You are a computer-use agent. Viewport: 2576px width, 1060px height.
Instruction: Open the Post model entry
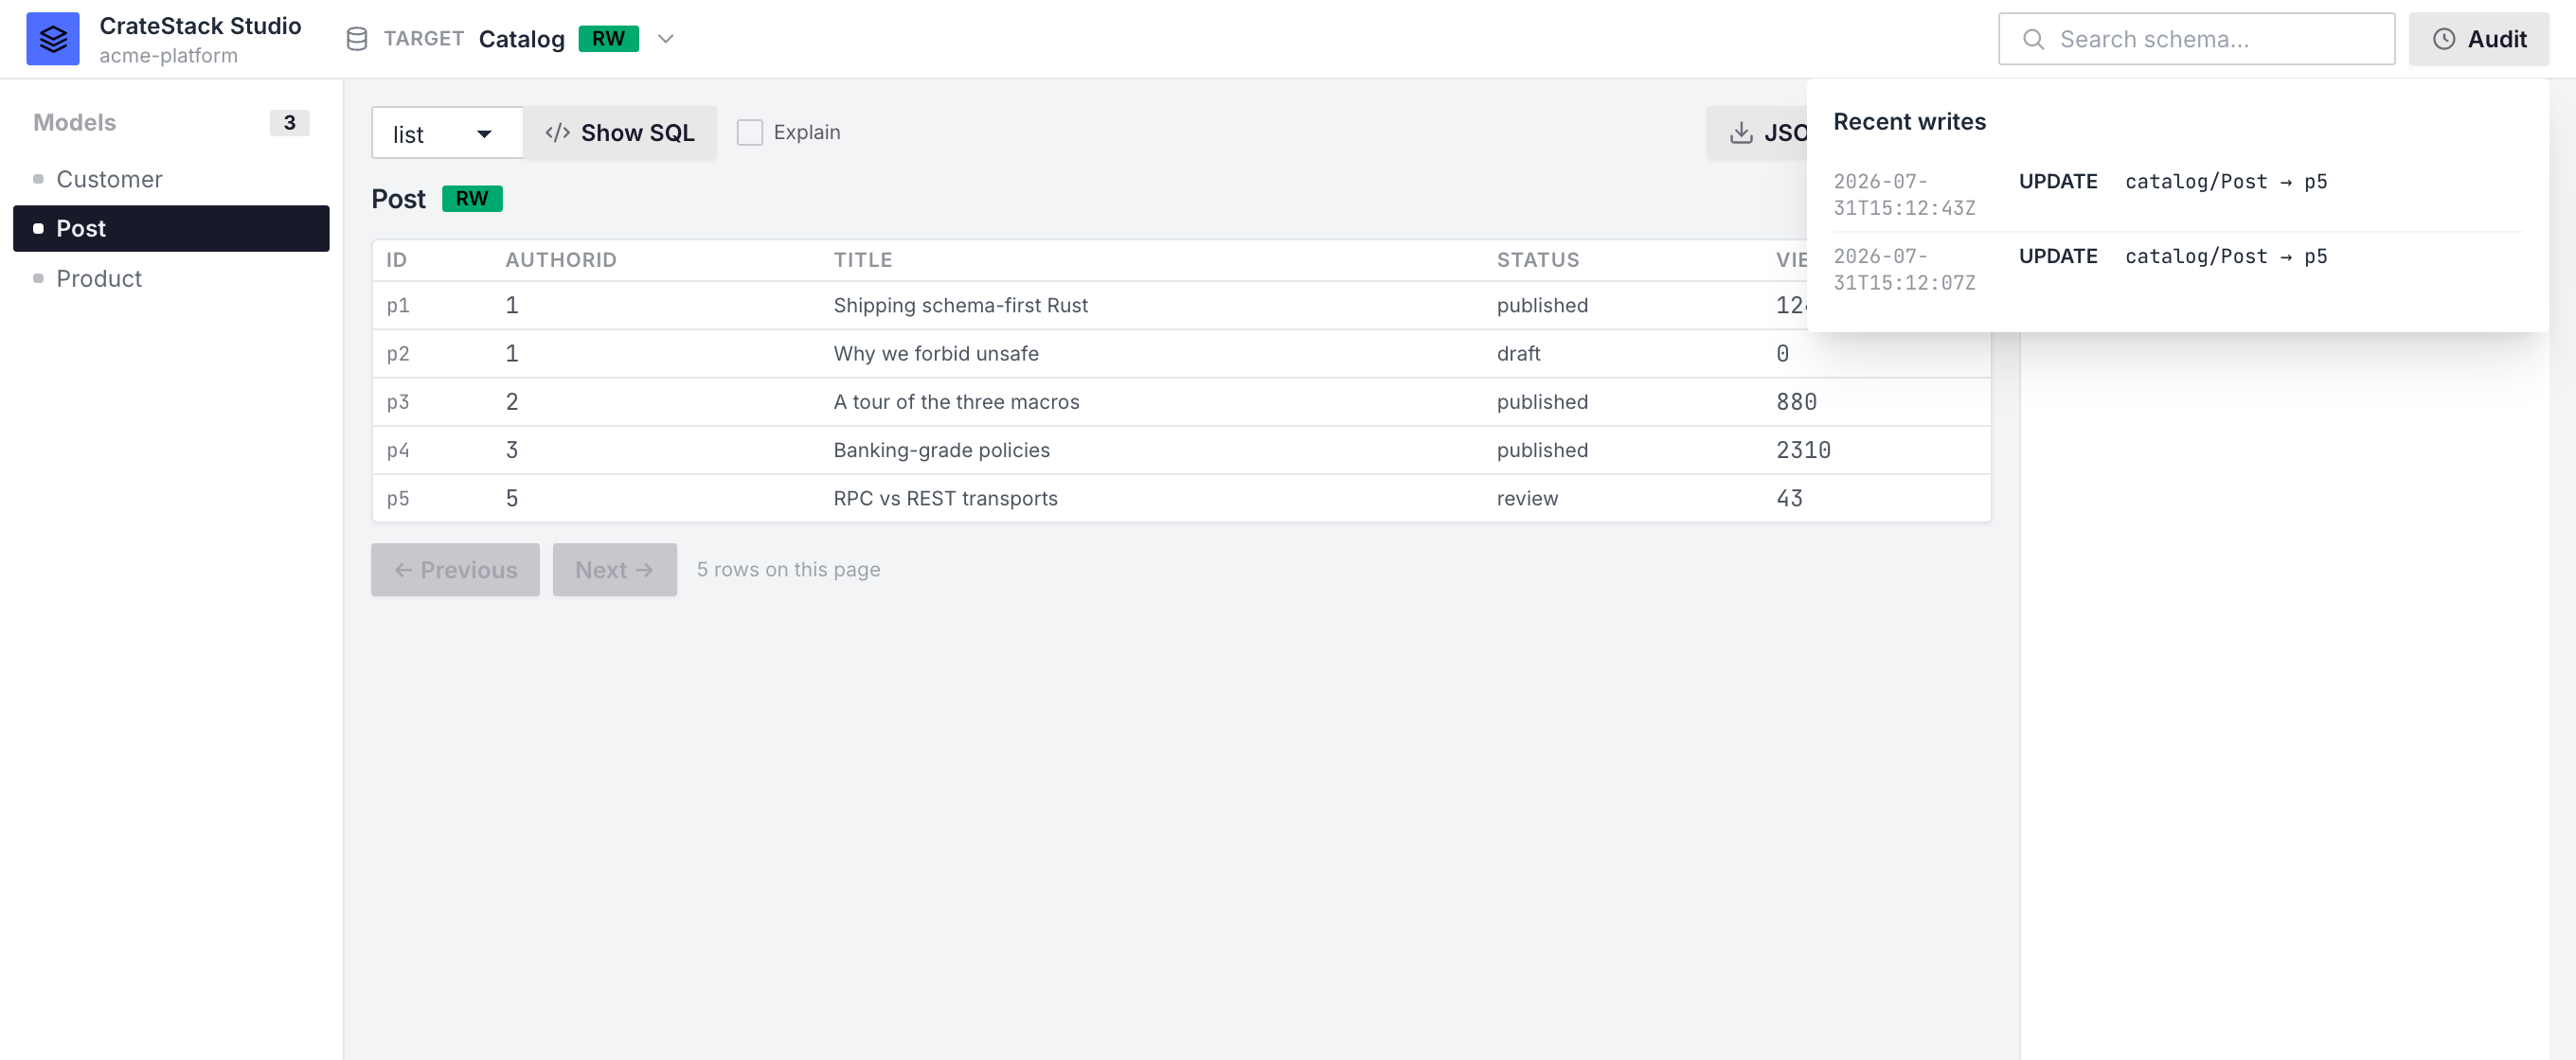pyautogui.click(x=171, y=229)
